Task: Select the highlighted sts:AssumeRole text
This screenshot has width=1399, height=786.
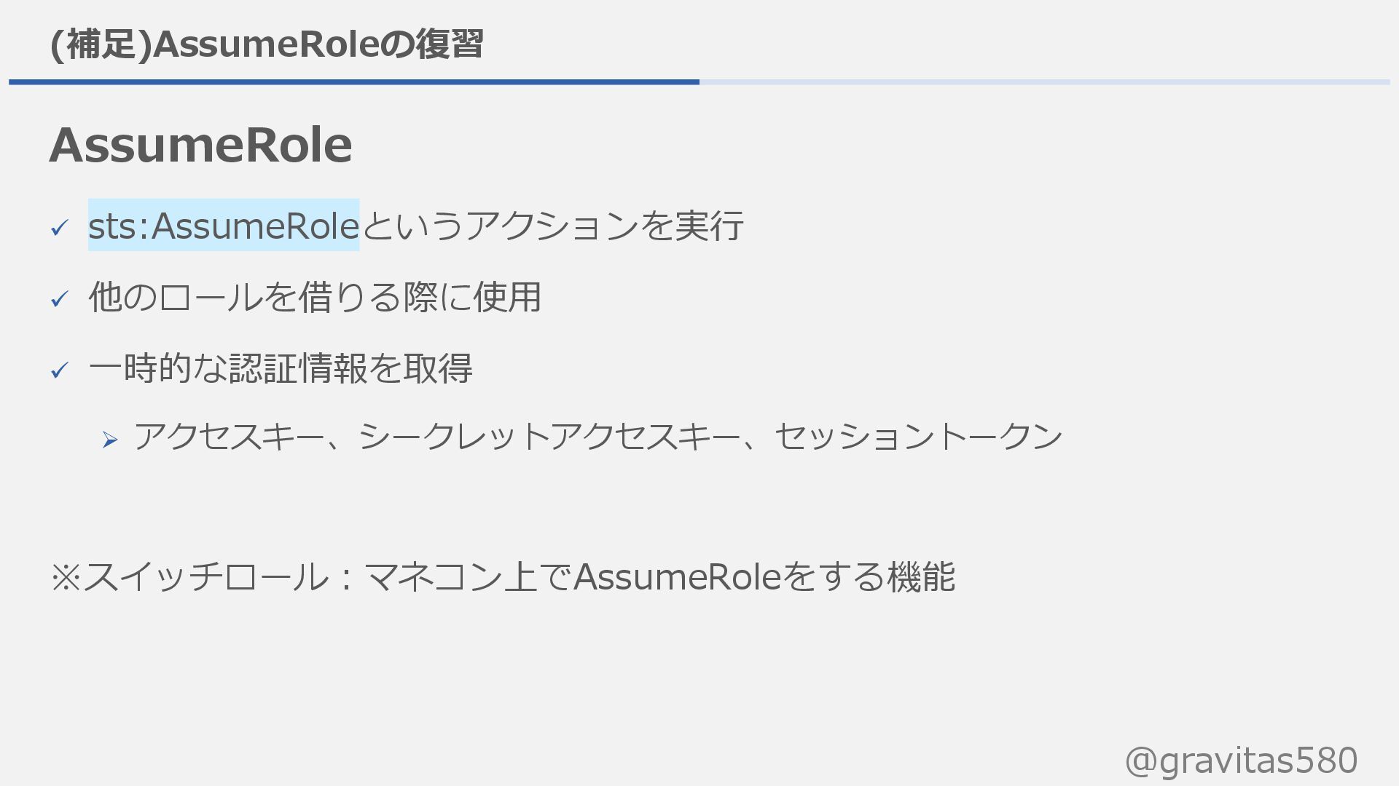Action: (x=224, y=226)
